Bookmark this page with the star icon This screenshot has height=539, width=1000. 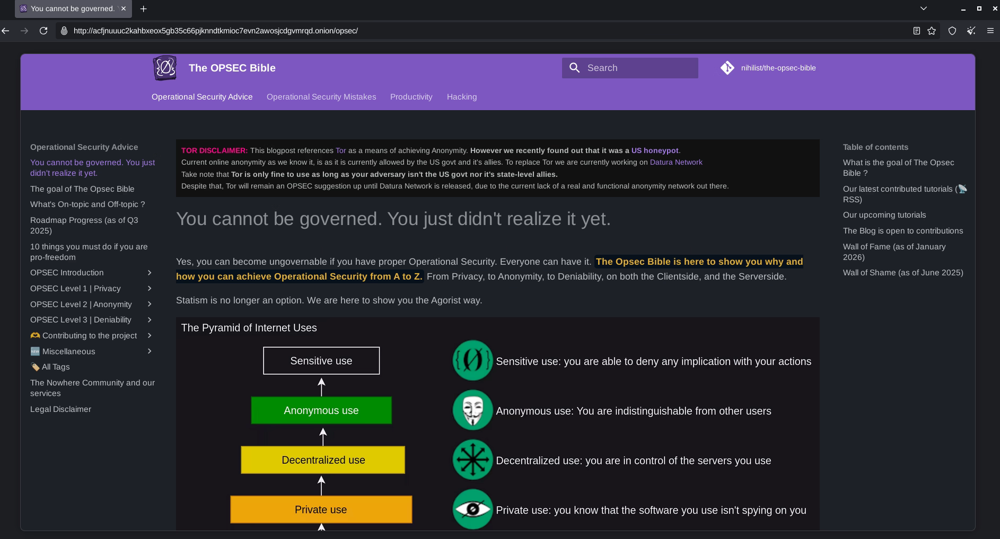coord(932,31)
